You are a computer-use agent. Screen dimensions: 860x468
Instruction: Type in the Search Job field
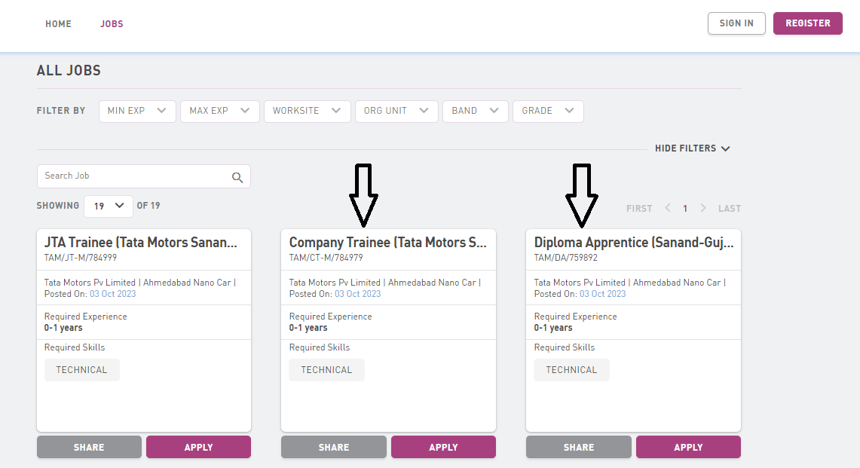pos(136,176)
